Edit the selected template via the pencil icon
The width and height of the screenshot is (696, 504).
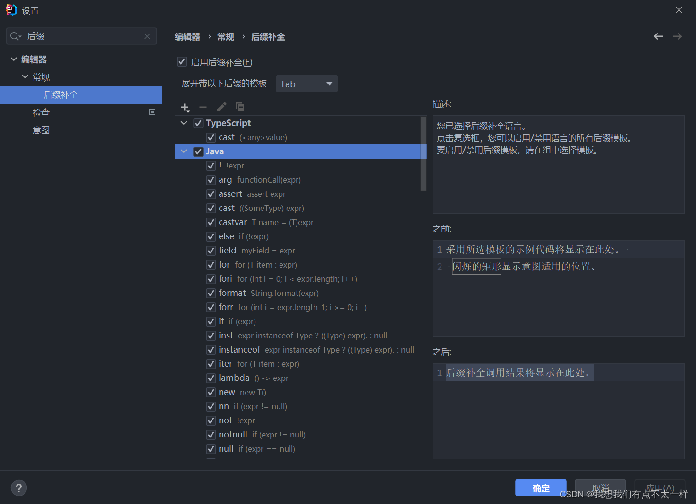221,107
